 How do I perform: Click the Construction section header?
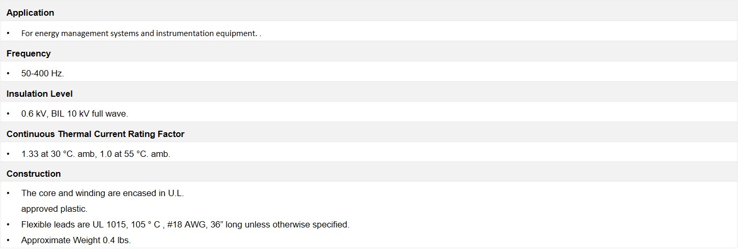(34, 174)
